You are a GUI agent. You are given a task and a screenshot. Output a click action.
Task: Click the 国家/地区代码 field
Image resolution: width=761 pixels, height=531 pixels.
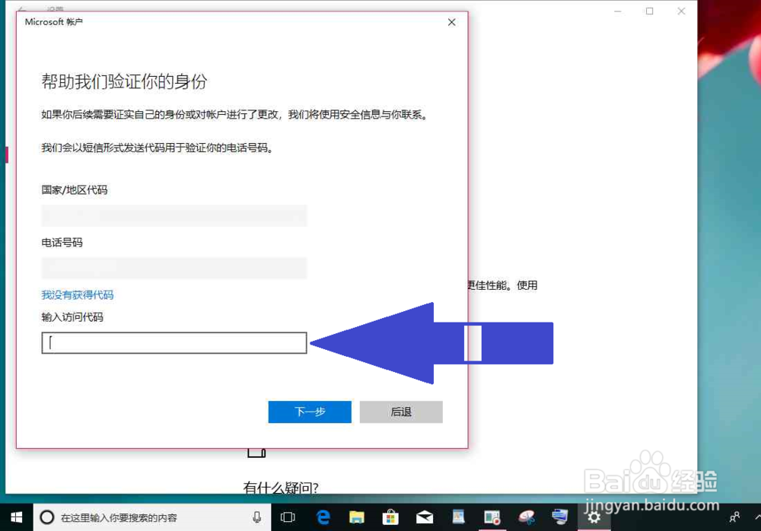point(174,215)
